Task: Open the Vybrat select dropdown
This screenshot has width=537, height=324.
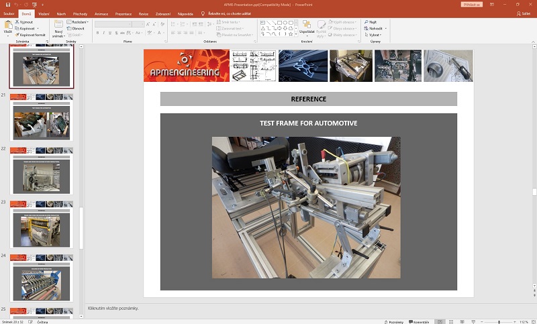Action: pyautogui.click(x=374, y=34)
